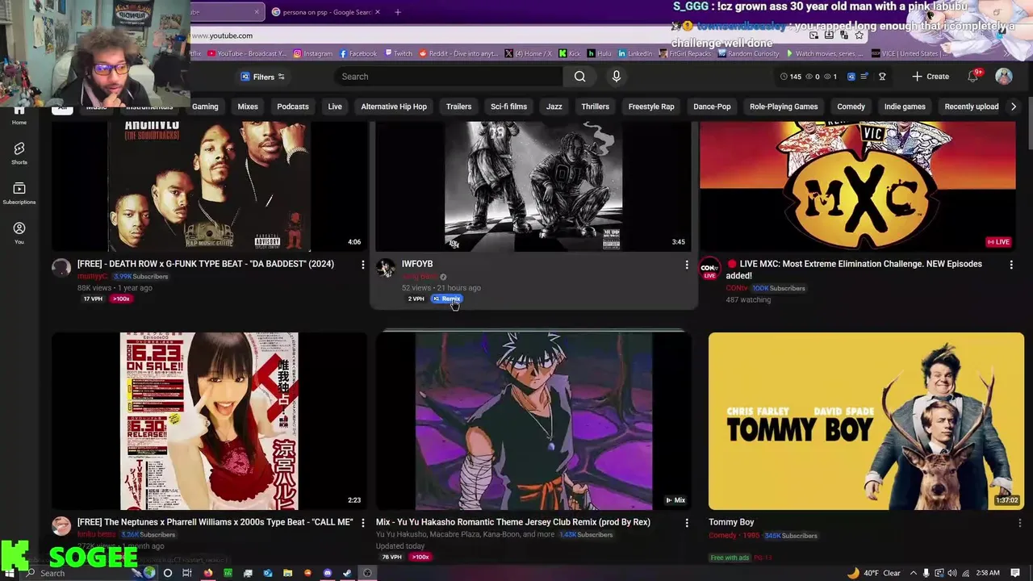Screen dimensions: 1033x581
Task: Select the Comedy category chip
Action: click(851, 107)
